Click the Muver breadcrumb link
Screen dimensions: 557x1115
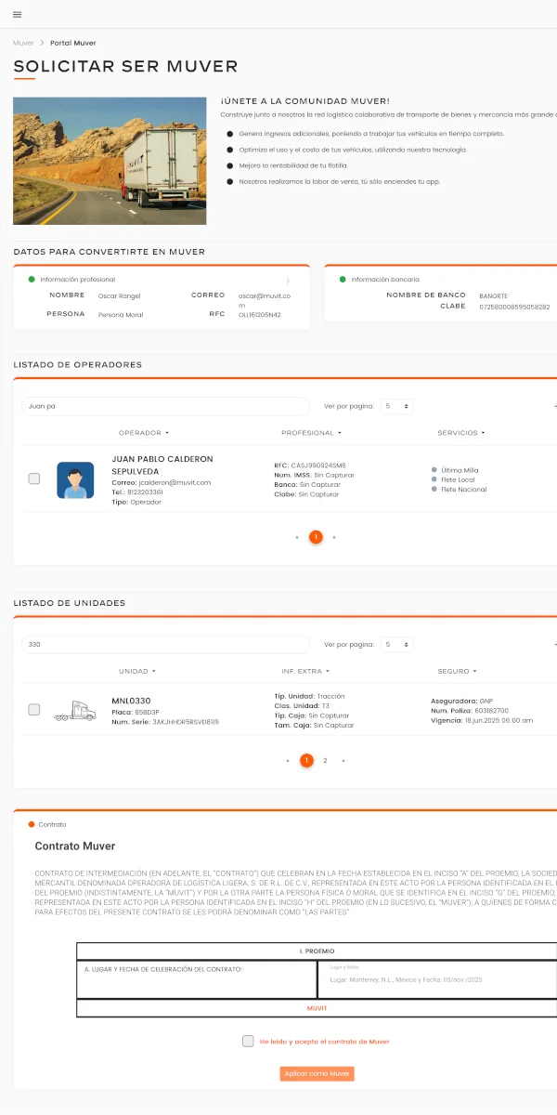point(23,43)
